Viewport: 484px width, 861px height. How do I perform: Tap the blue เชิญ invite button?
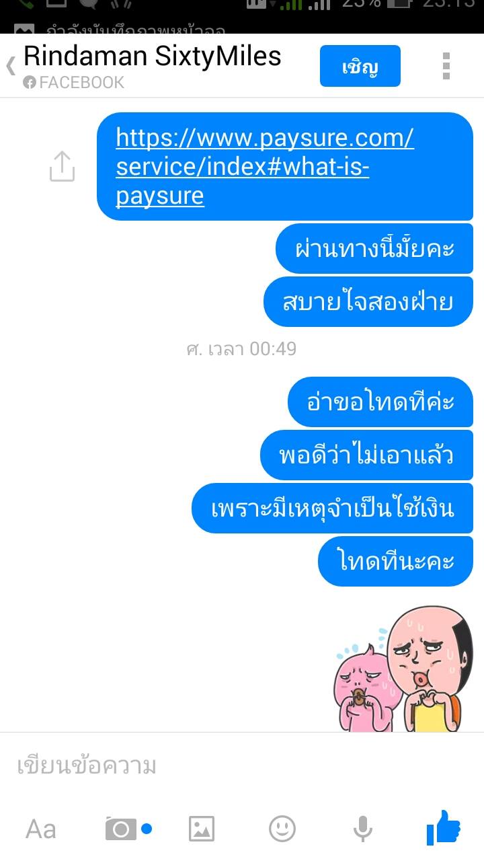point(360,66)
